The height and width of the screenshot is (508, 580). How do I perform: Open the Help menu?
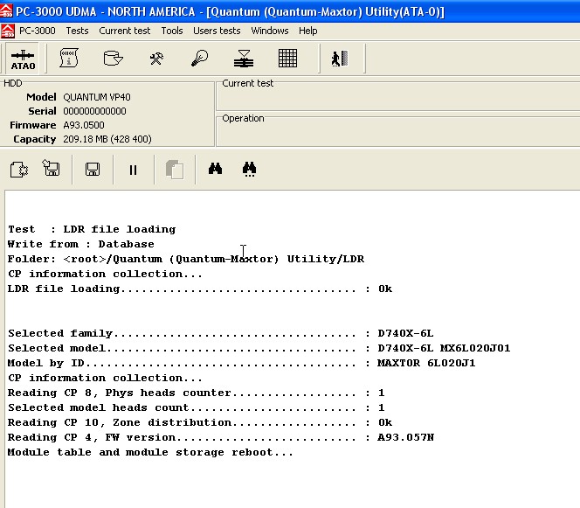click(308, 31)
